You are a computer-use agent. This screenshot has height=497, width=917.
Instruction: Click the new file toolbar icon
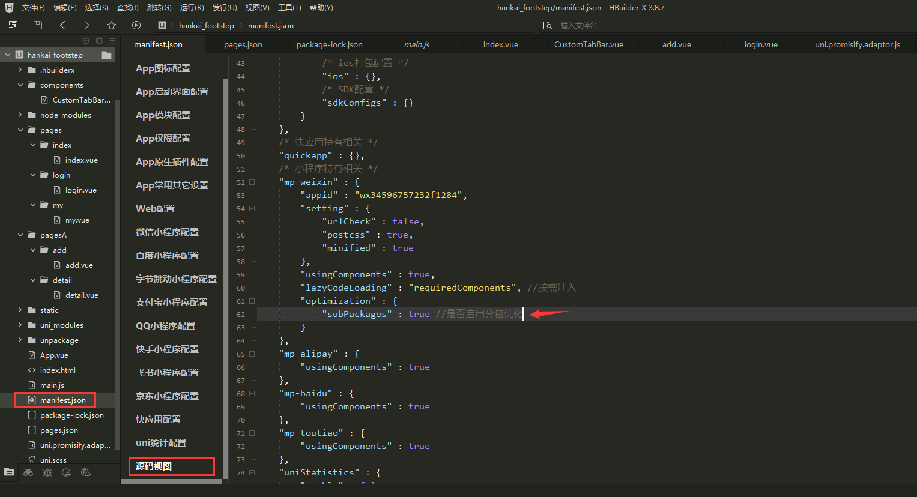(13, 25)
